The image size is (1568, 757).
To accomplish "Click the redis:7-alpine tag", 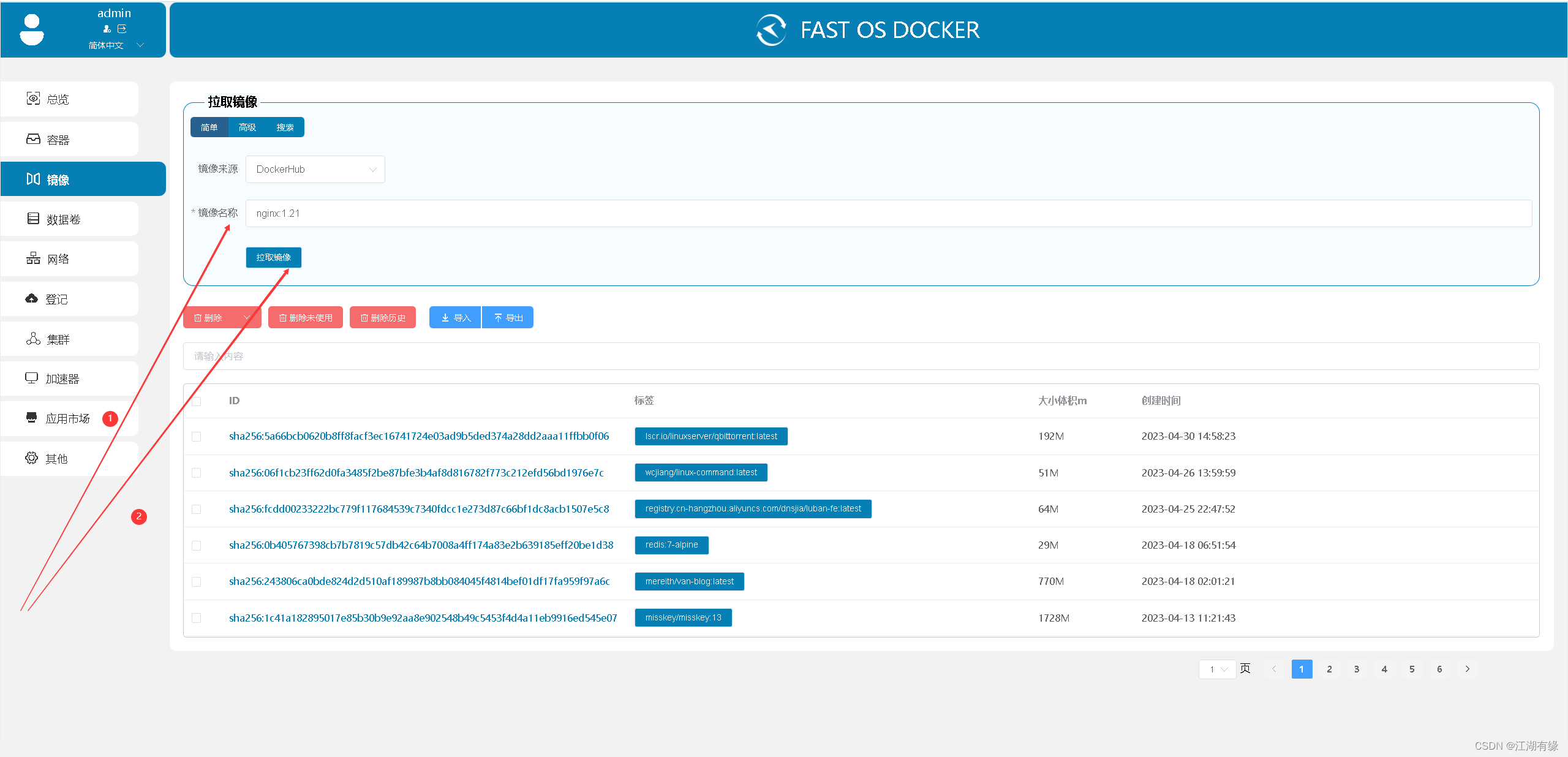I will click(x=671, y=544).
